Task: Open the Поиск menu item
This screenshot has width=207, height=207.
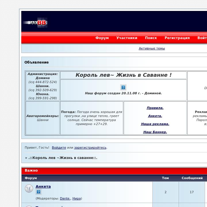Action: pos(151,38)
